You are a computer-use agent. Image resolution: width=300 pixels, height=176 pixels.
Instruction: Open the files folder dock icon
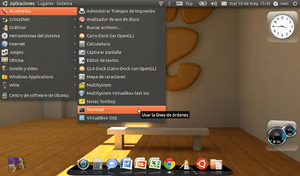tap(216, 164)
